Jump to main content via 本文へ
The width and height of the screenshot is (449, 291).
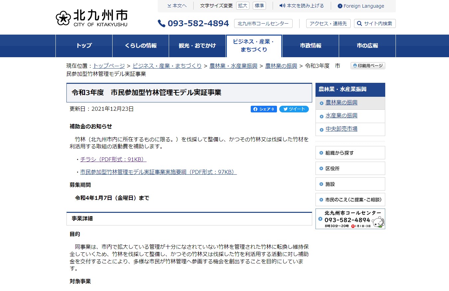[177, 6]
